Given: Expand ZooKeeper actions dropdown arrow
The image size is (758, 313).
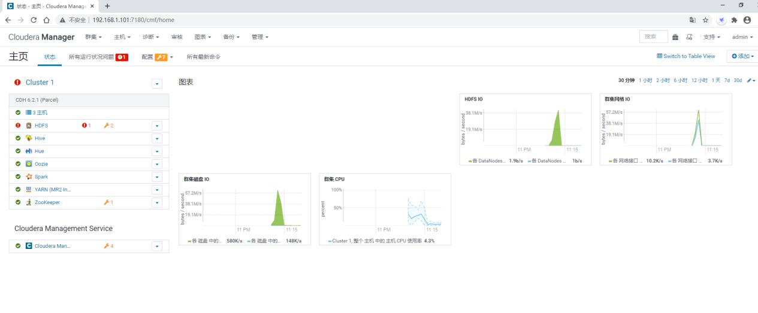Looking at the screenshot, I should click(x=157, y=202).
